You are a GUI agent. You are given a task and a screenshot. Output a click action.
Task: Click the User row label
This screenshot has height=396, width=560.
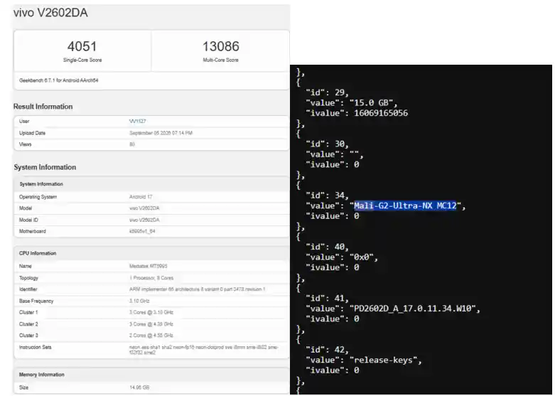tap(24, 121)
